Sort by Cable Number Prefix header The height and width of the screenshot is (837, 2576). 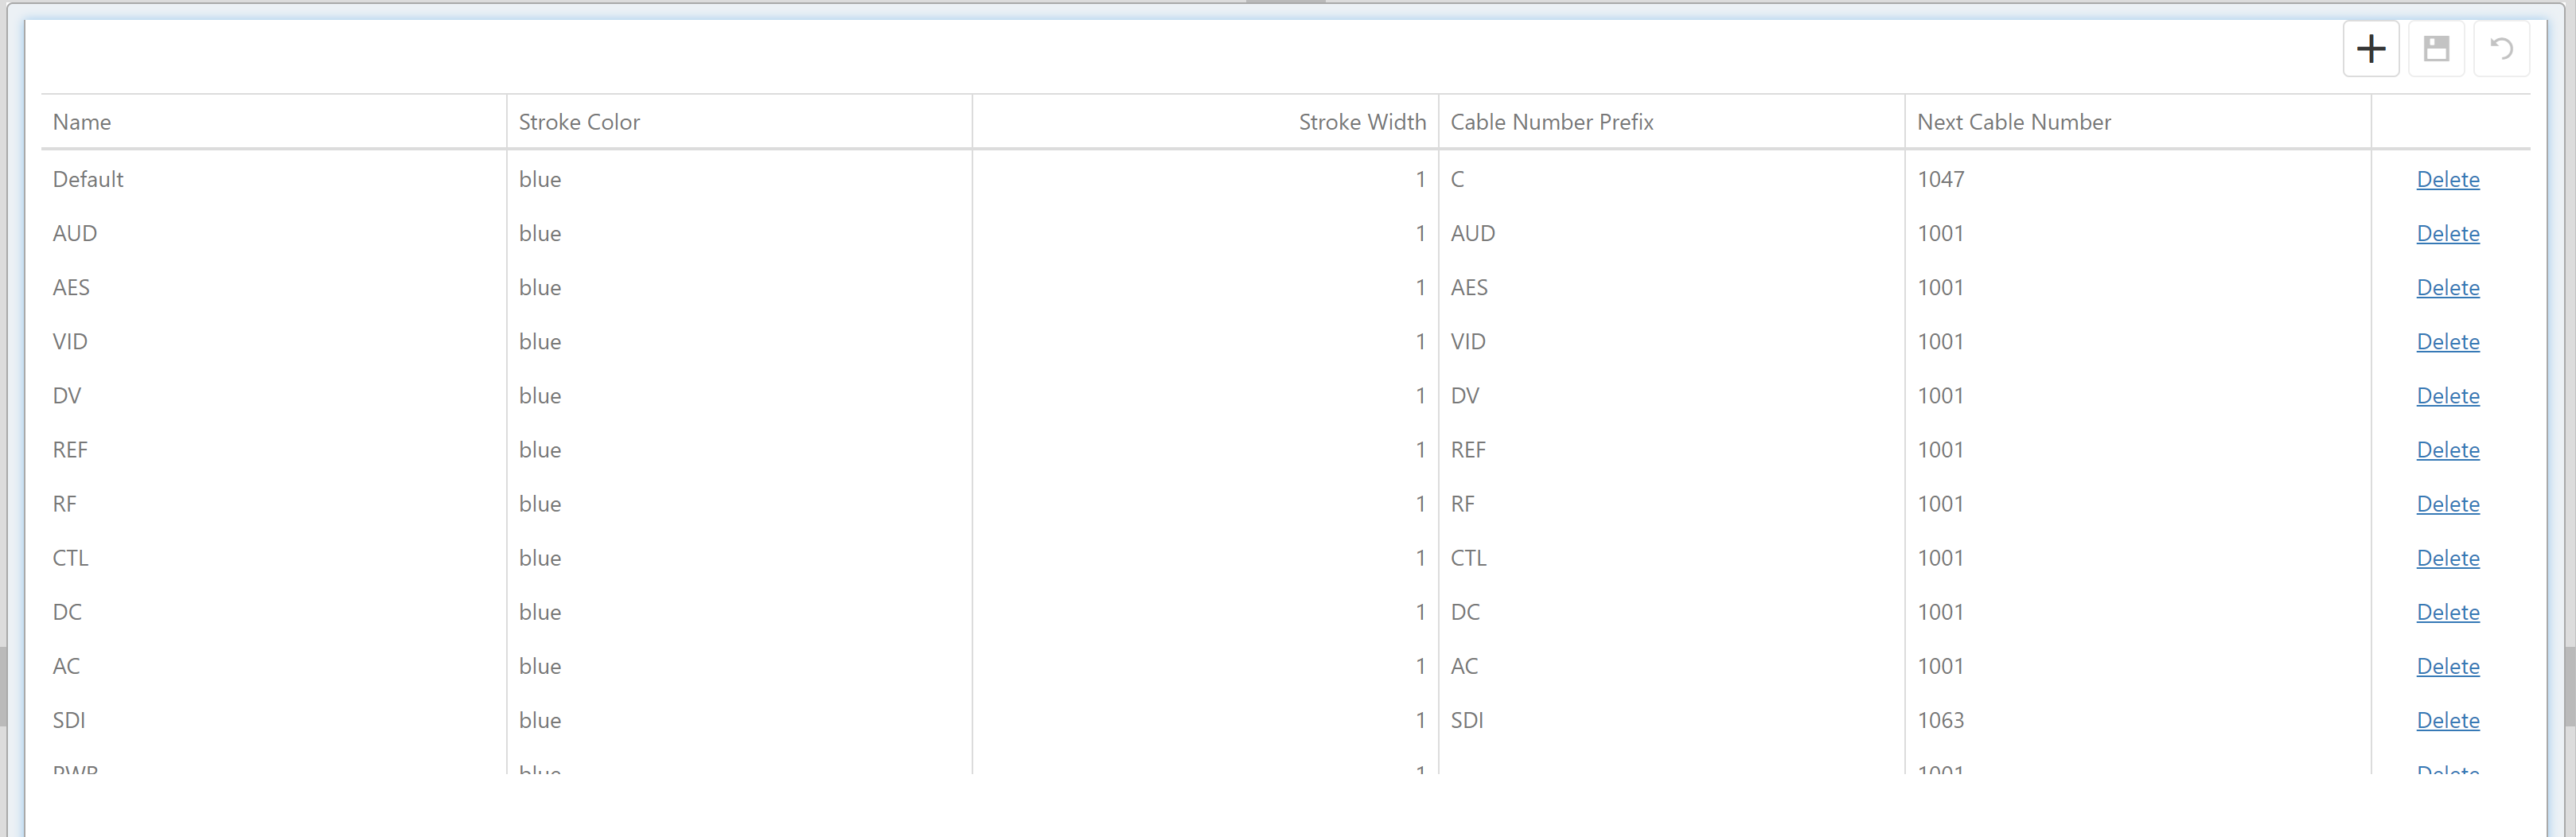pos(1551,122)
